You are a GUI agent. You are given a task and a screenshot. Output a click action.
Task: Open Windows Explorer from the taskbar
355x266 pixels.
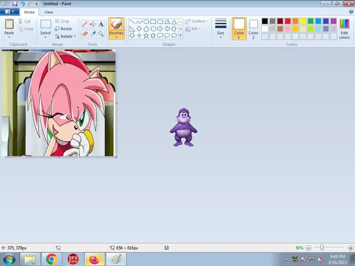click(x=30, y=259)
